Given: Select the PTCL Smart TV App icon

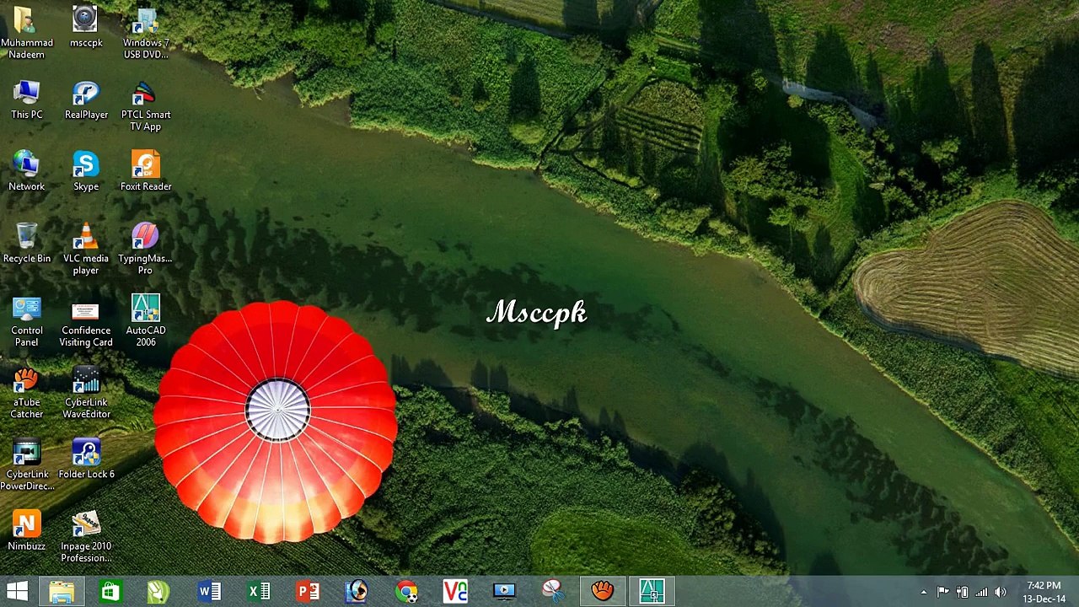Looking at the screenshot, I should coord(146,106).
